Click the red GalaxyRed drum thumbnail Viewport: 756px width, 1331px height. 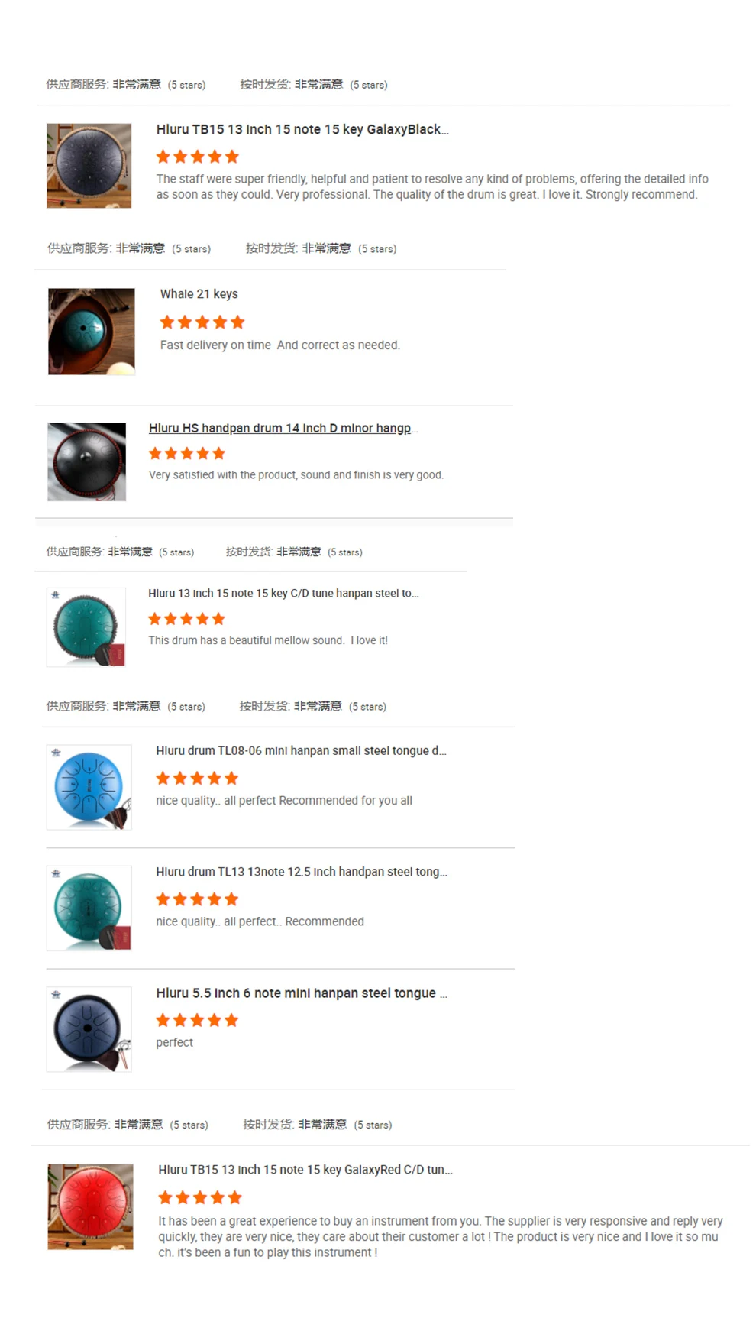tap(90, 1207)
